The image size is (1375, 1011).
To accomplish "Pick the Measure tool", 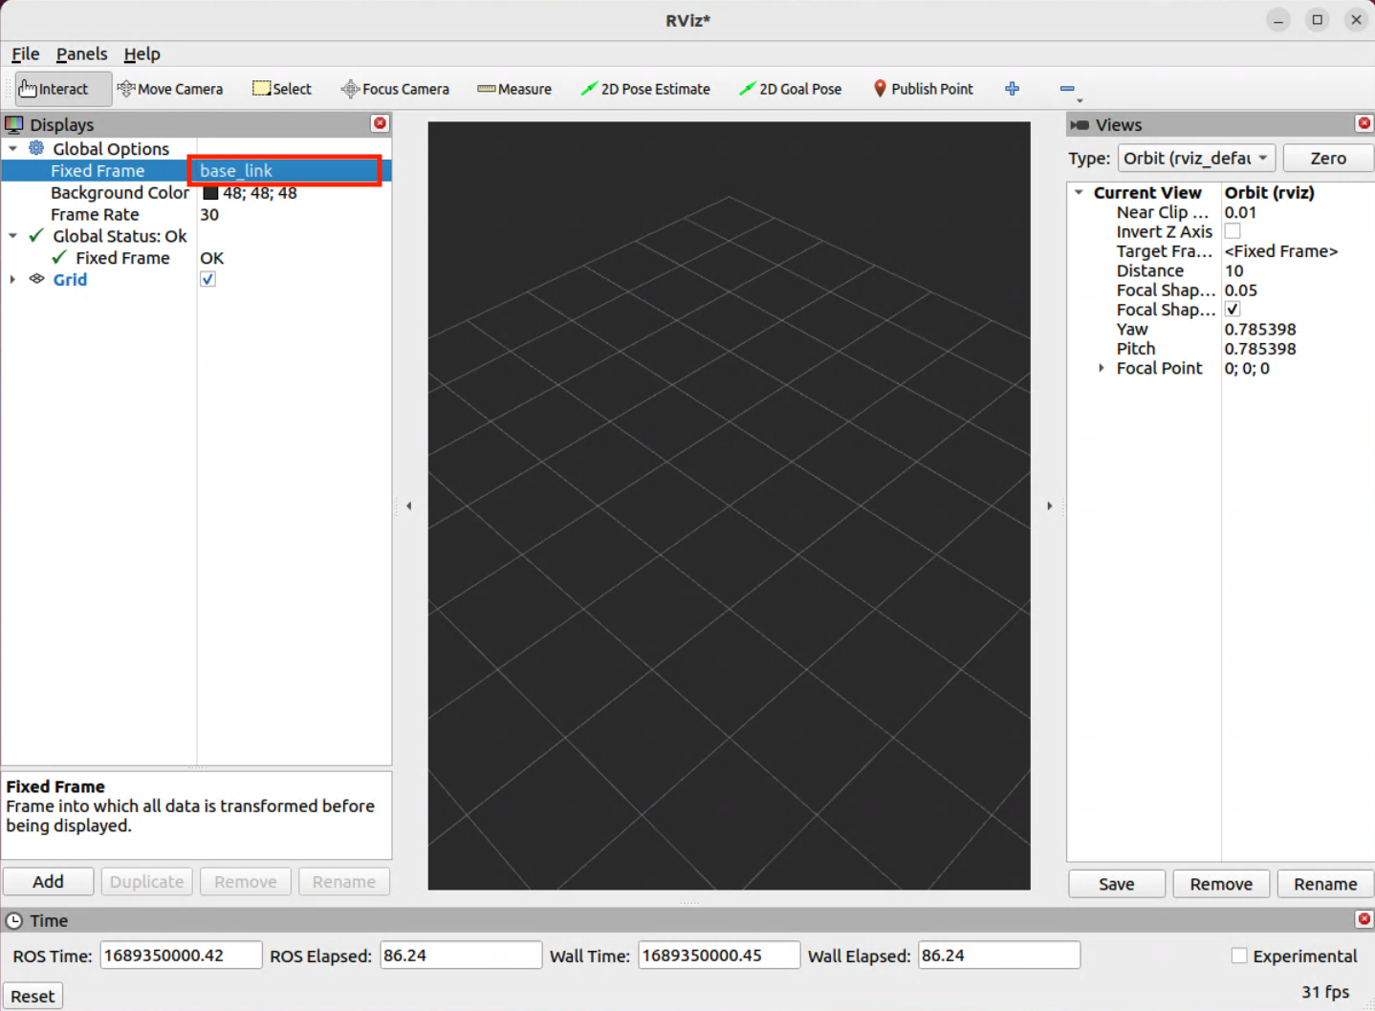I will point(514,89).
